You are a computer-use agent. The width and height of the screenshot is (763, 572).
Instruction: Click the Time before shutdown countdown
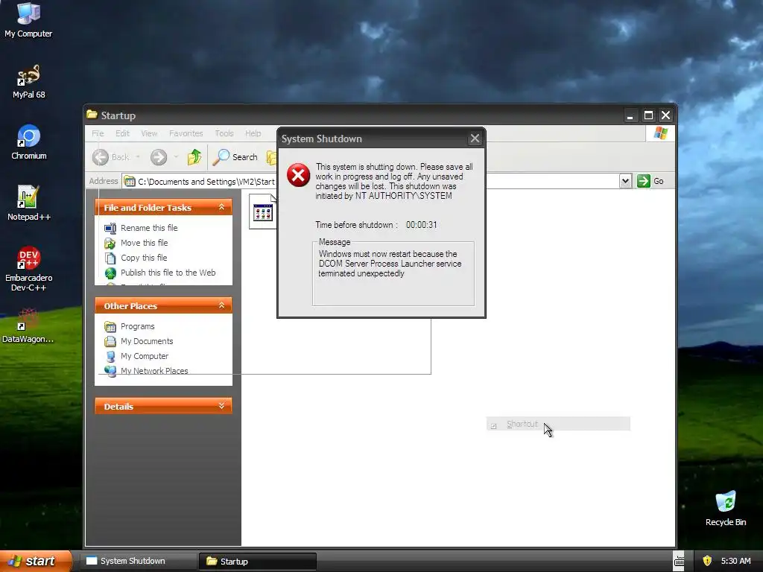pyautogui.click(x=422, y=225)
